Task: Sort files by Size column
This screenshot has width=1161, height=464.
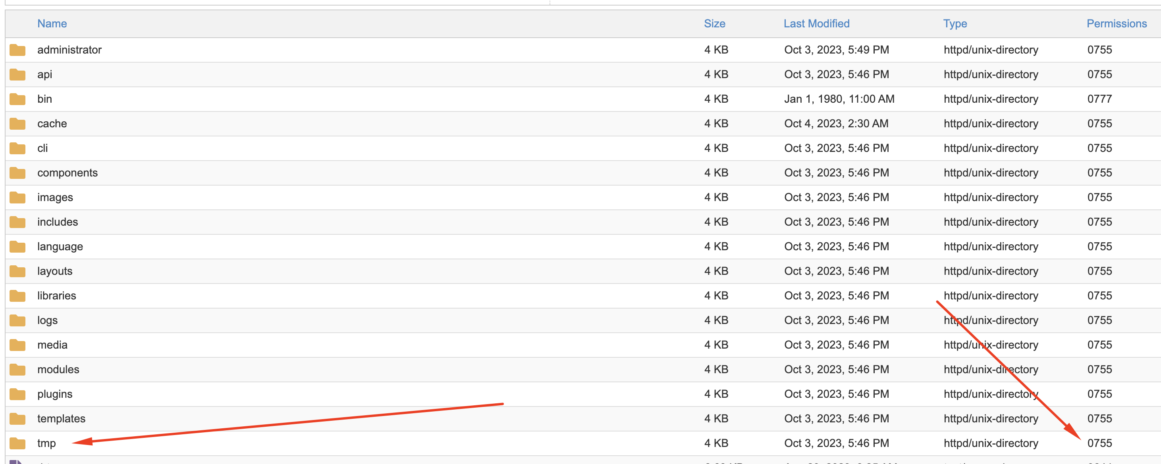Action: tap(714, 23)
